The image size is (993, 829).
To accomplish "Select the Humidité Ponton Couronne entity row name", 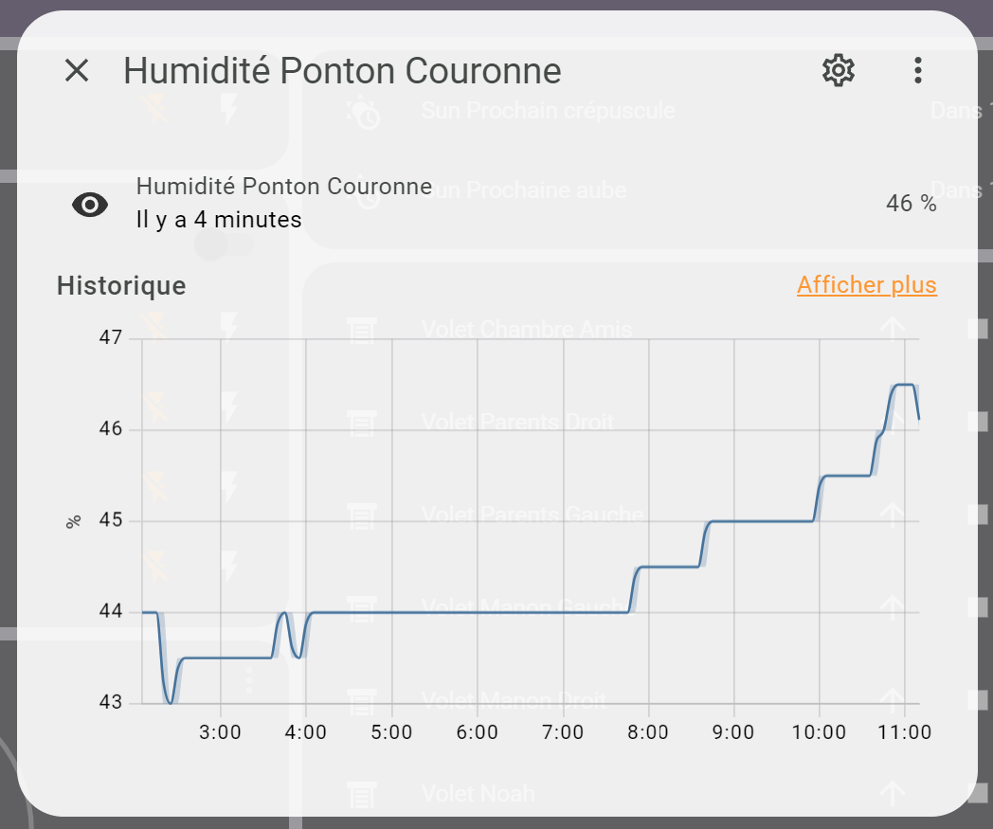I will (x=283, y=187).
